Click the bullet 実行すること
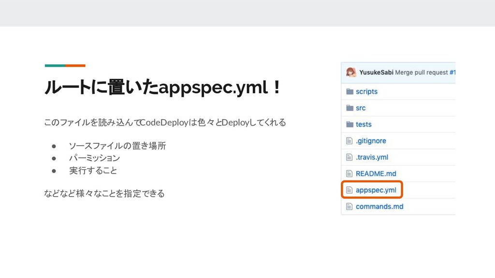 click(93, 170)
